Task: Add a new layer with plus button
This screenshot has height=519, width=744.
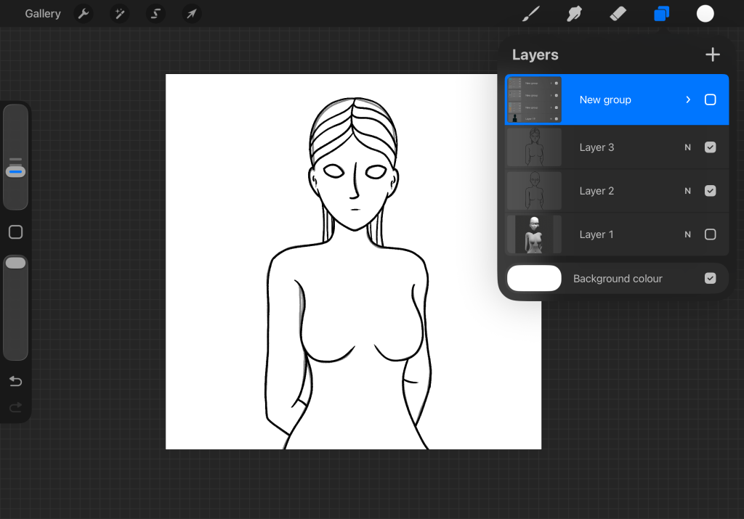Action: click(x=712, y=54)
